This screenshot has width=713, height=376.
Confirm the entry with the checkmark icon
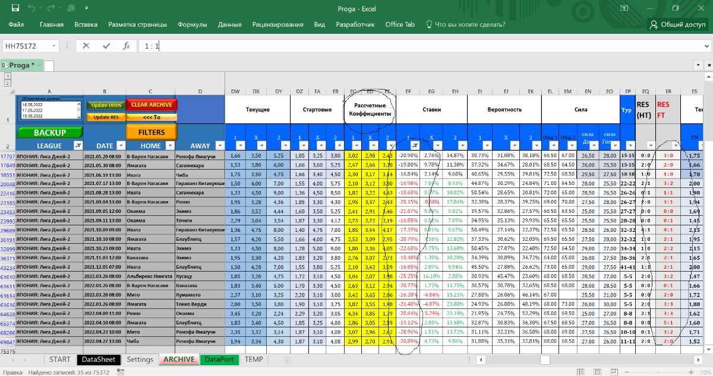point(106,46)
